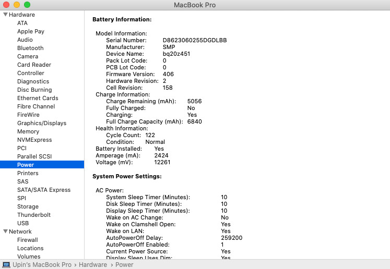
Task: Click serial number D8623060255DGDLBB
Action: tap(195, 40)
